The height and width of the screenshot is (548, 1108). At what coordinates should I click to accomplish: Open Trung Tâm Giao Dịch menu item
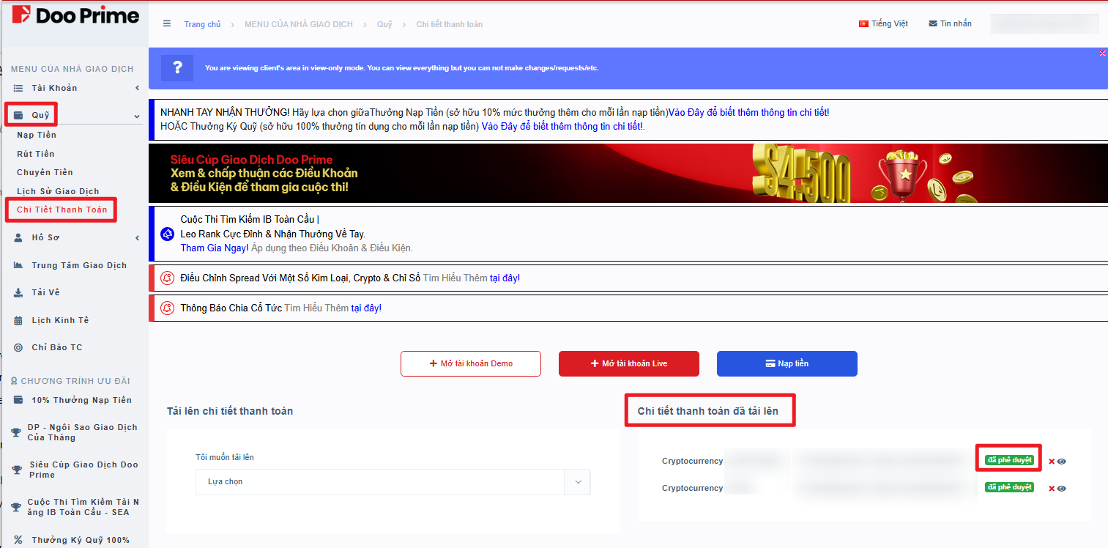click(79, 265)
